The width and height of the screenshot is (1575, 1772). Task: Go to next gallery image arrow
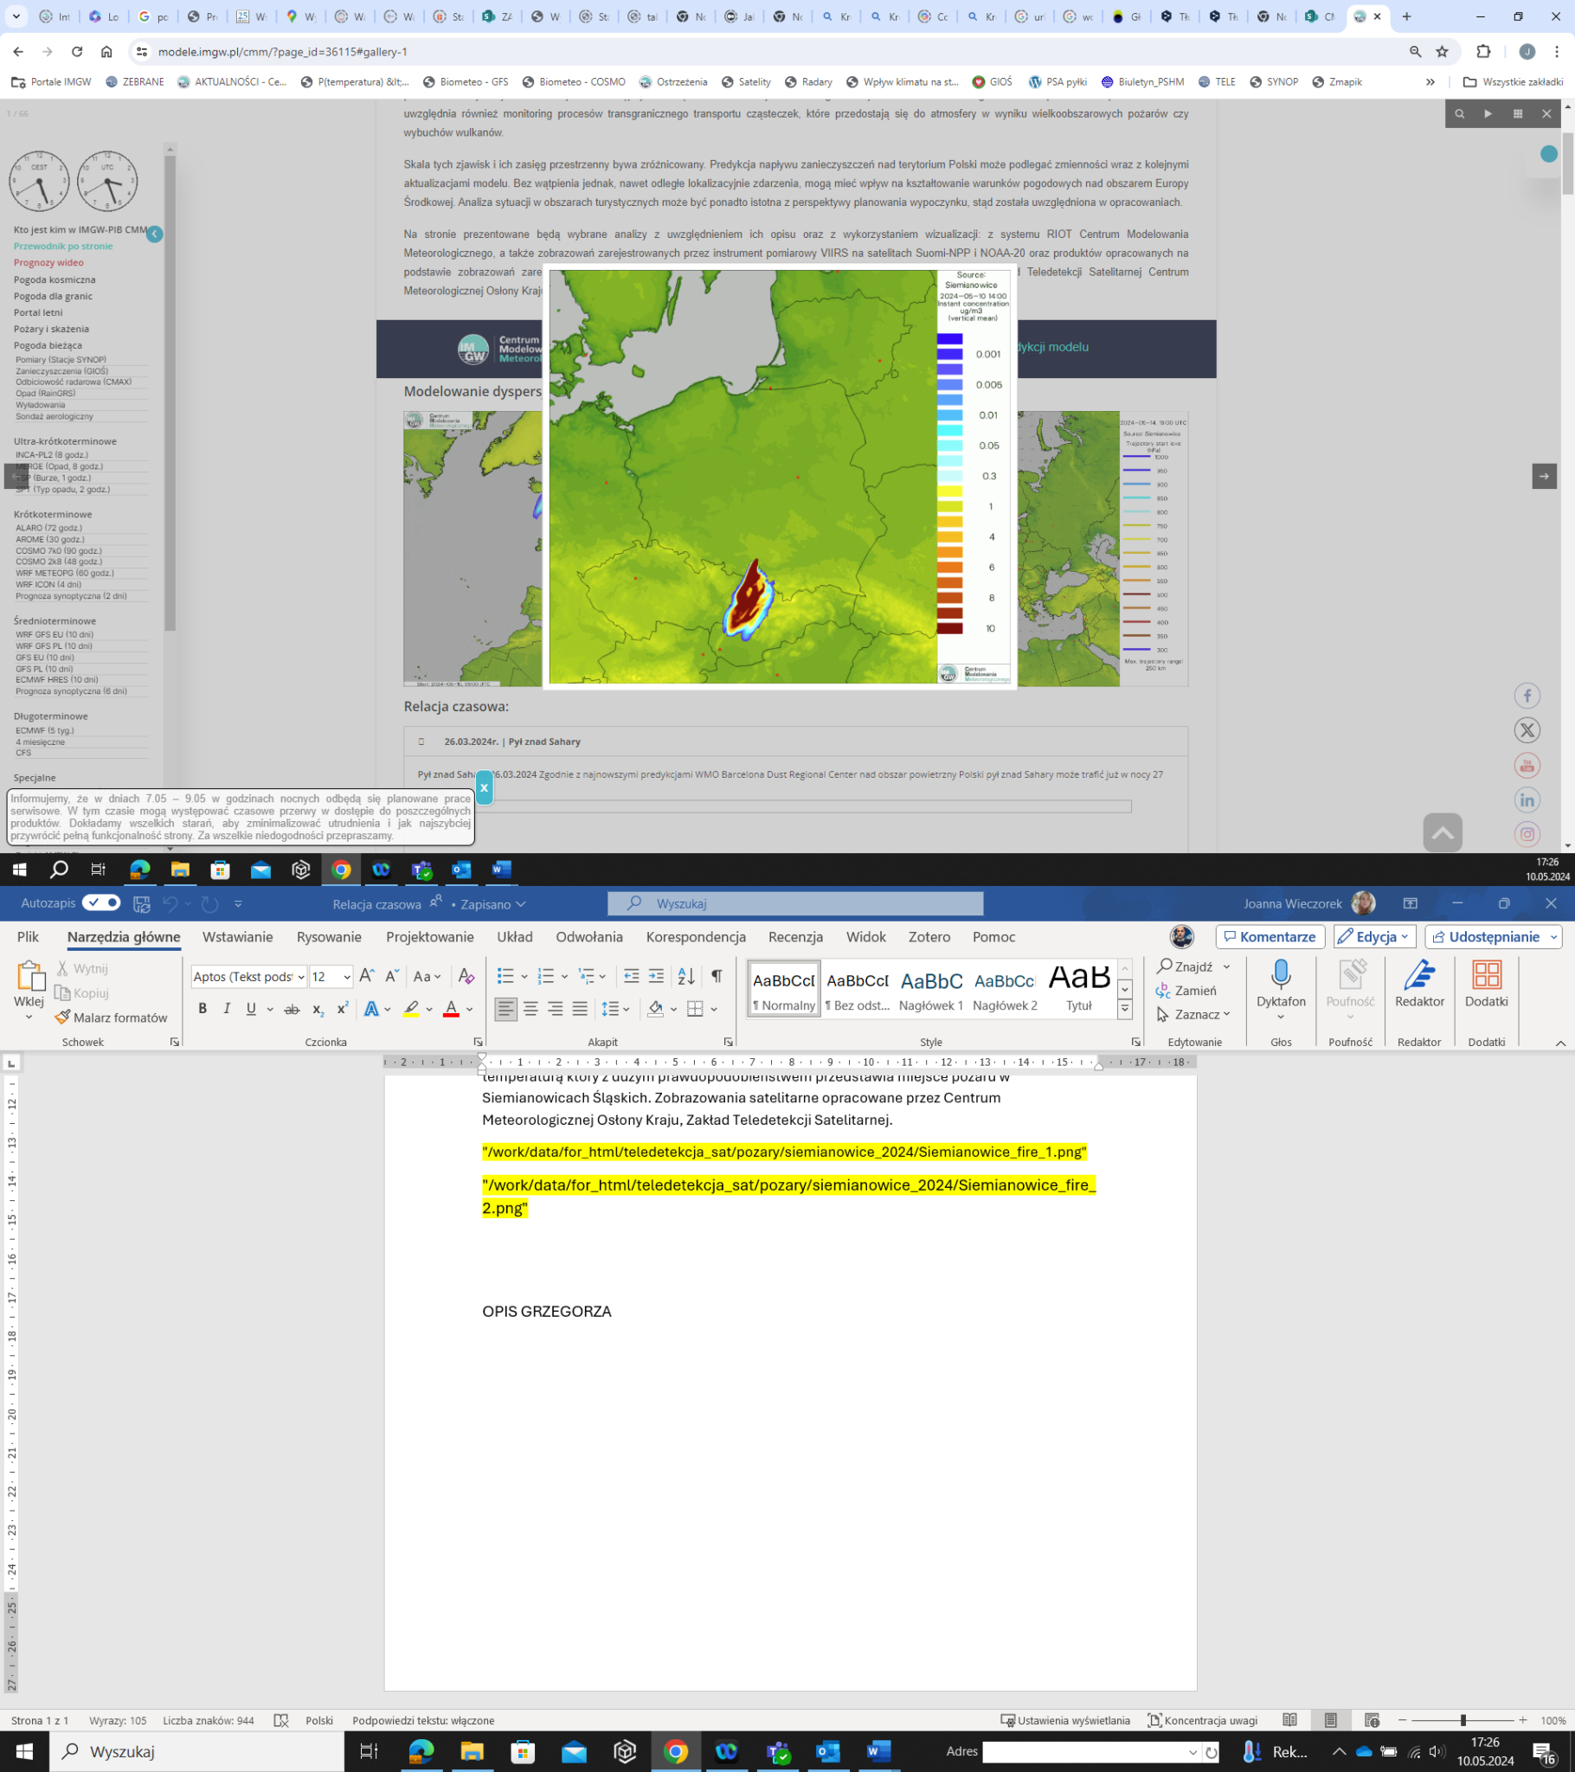(1544, 476)
